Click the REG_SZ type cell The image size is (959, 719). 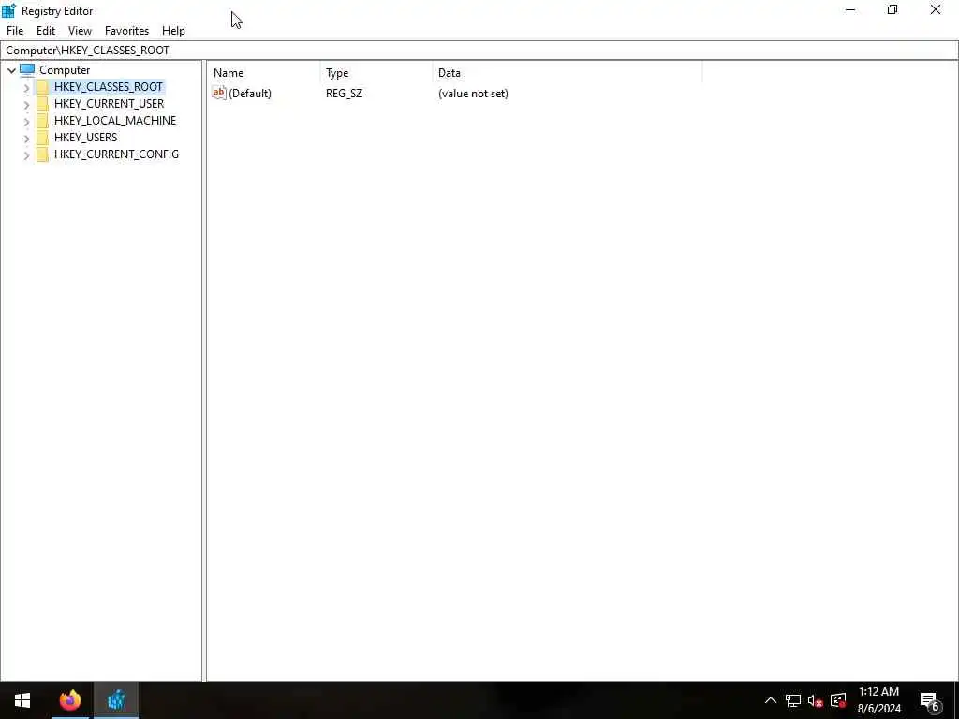pyautogui.click(x=344, y=94)
